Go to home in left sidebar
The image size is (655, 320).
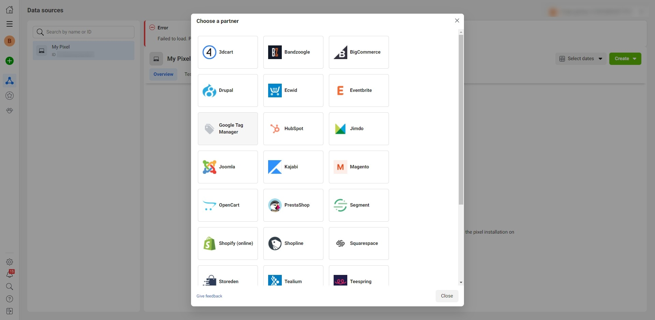pyautogui.click(x=10, y=10)
